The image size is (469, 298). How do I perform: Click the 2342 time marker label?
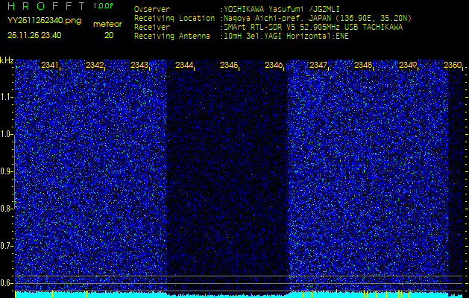coord(95,65)
